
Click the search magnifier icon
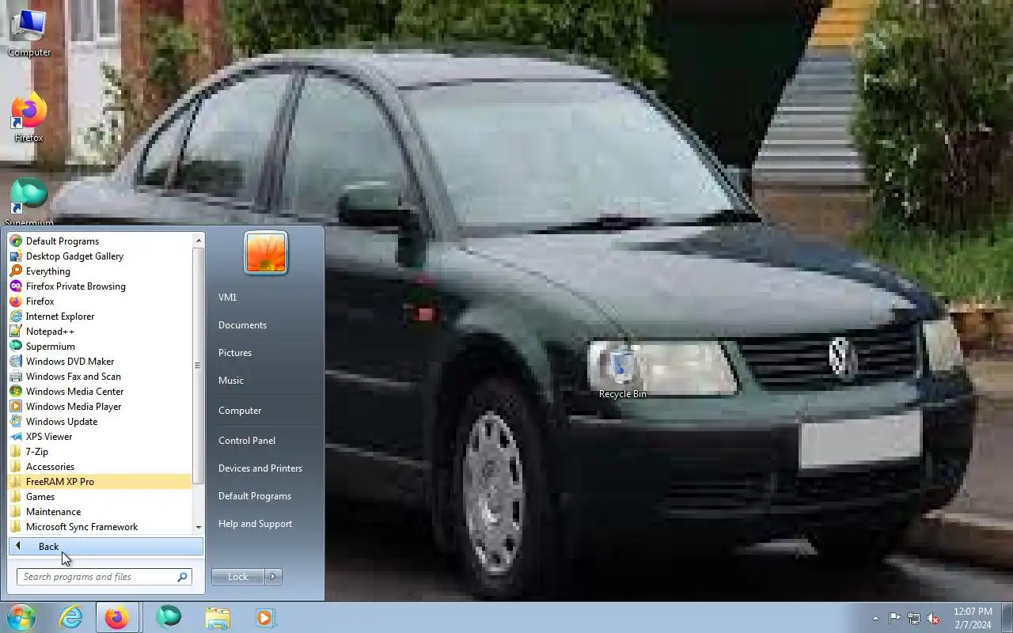(x=182, y=577)
